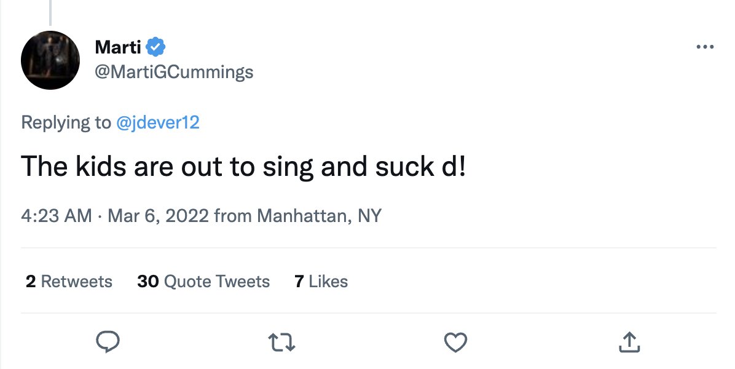Click the 4:23 AM time link

click(x=57, y=216)
